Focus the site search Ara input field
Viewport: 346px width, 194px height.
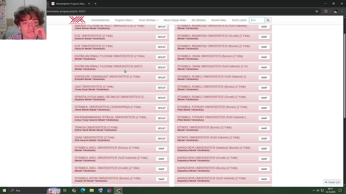pos(257,20)
